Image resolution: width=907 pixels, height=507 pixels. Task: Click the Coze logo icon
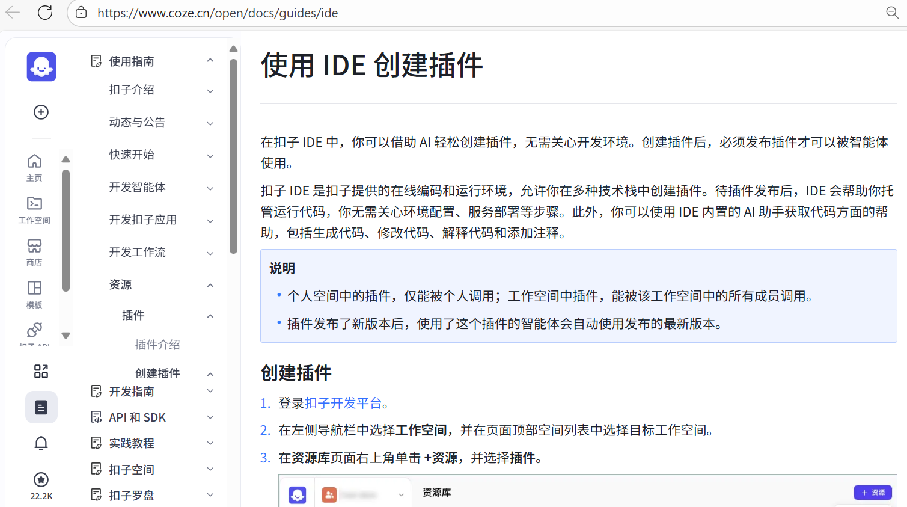pyautogui.click(x=41, y=67)
